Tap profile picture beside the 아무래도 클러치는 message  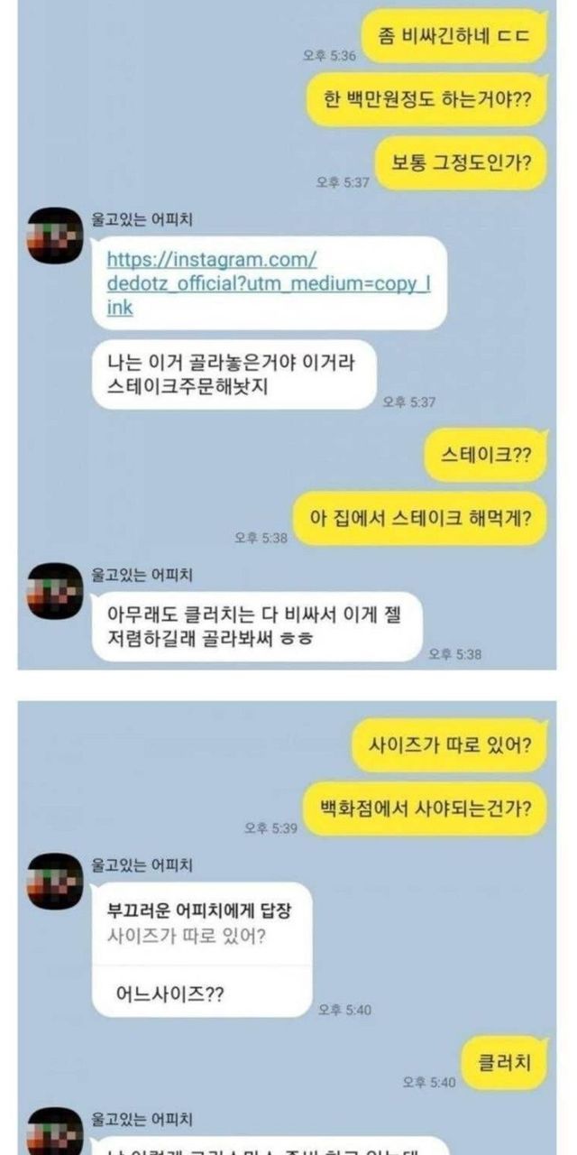coord(54,591)
